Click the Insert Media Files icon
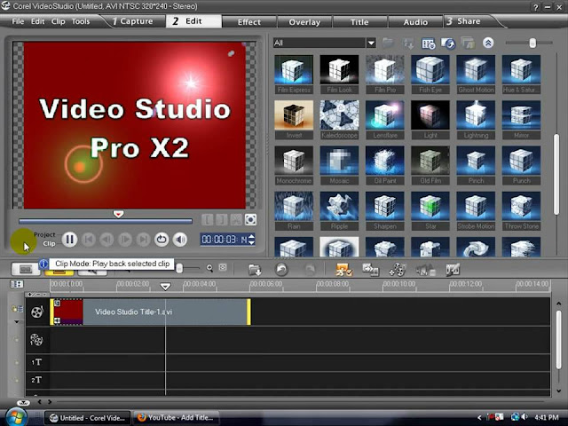The width and height of the screenshot is (568, 426). click(255, 270)
